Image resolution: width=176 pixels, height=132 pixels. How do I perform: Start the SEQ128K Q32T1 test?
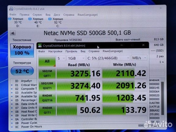tap(47, 86)
